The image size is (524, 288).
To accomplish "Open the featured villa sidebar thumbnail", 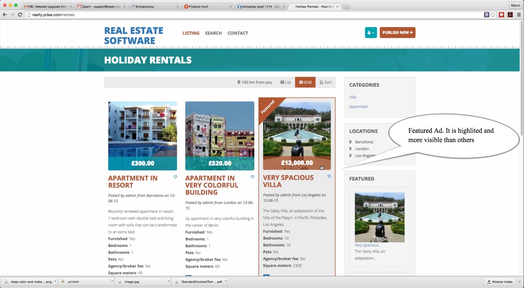I will point(380,217).
